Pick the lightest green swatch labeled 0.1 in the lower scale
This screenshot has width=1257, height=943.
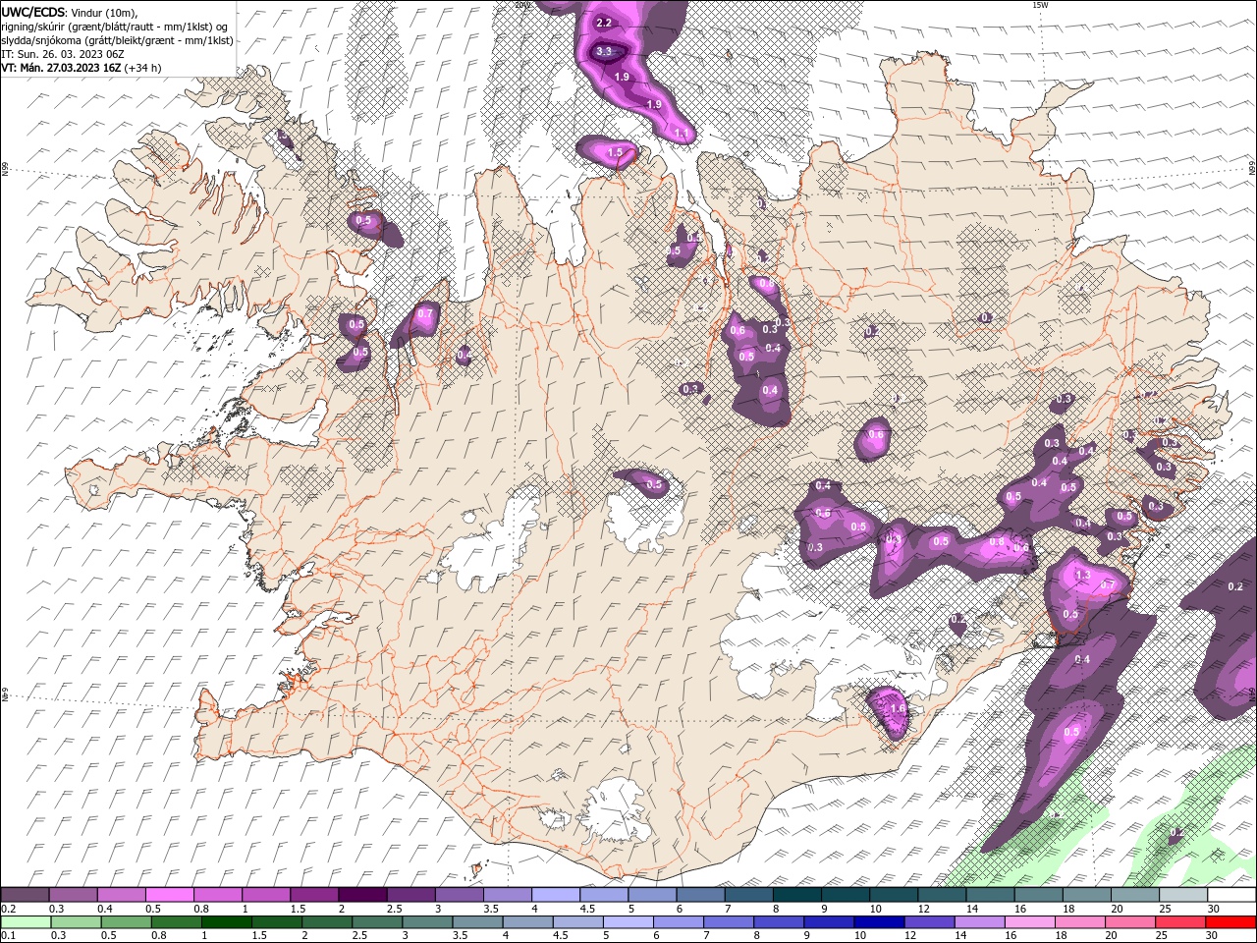click(26, 922)
